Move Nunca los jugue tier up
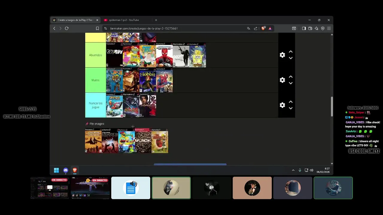 point(291,102)
